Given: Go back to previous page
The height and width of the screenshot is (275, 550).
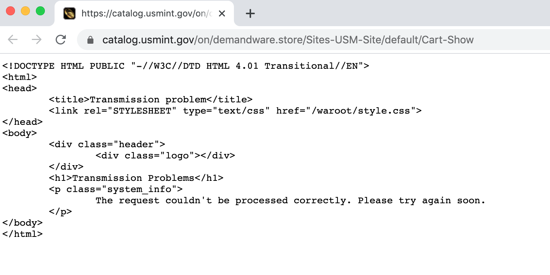Looking at the screenshot, I should (x=13, y=40).
